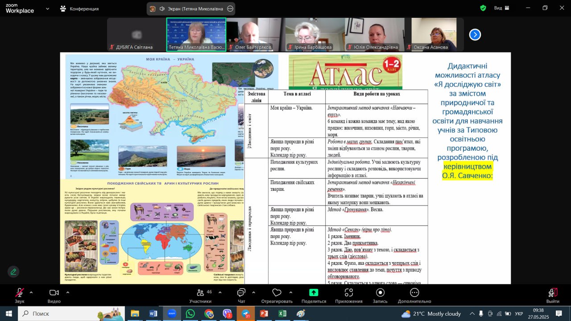Screen dimensions: 571x321
Task: Click the green encryption shield icon
Action: tap(483, 8)
